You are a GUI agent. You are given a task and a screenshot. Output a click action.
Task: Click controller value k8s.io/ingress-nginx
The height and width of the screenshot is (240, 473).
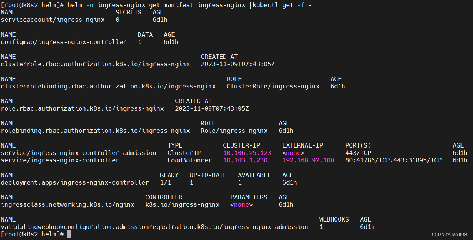click(x=182, y=204)
